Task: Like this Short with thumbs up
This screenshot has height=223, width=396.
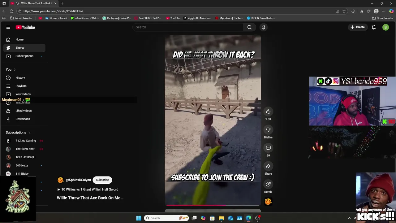Action: [268, 111]
